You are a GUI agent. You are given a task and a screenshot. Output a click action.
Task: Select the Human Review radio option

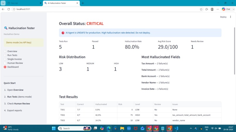(x=13, y=63)
